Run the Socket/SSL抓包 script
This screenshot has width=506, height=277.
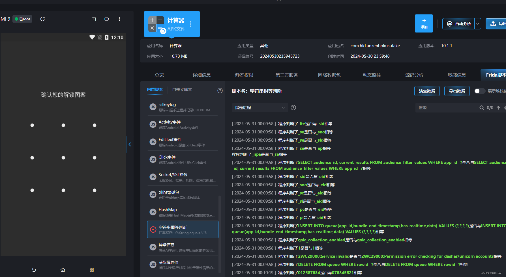click(153, 177)
